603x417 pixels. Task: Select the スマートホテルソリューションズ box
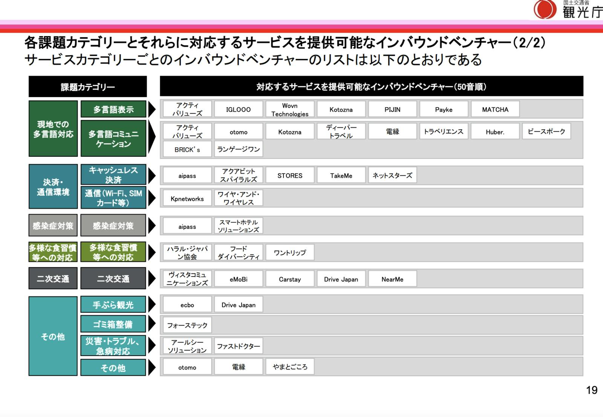(239, 226)
